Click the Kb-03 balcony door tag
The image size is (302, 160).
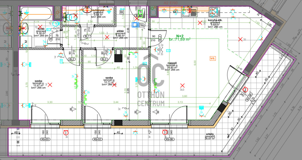[x=45, y=139]
